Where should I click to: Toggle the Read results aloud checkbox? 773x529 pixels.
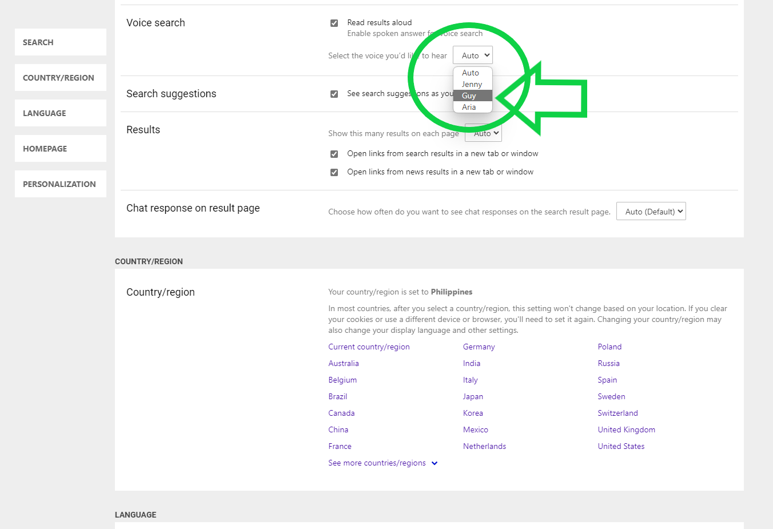334,23
